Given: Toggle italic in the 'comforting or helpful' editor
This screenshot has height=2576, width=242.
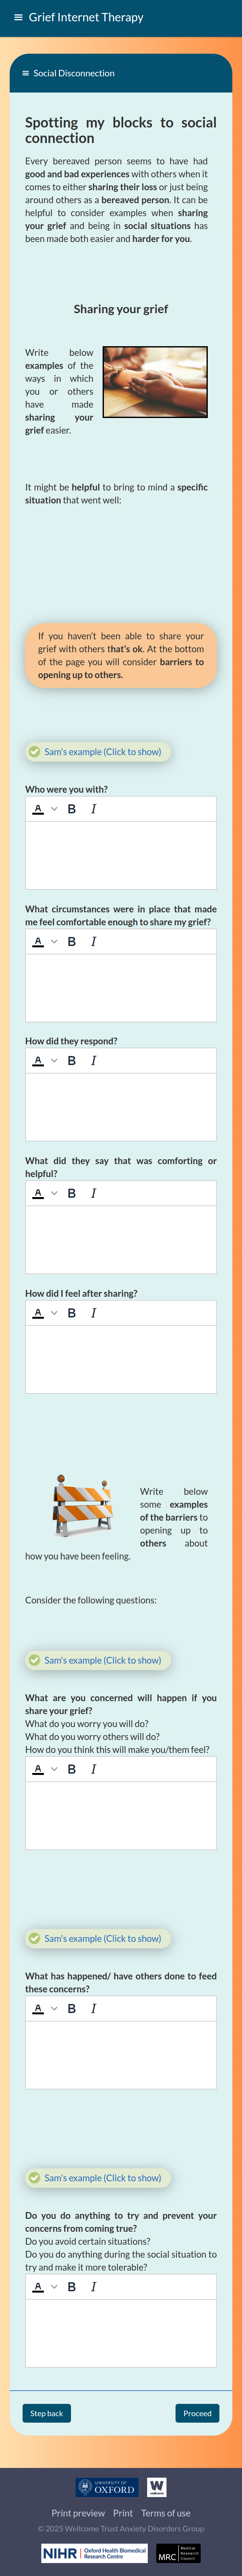Looking at the screenshot, I should pos(94,1193).
